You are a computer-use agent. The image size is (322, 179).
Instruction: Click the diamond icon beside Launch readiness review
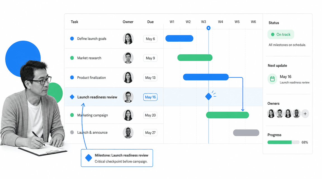pyautogui.click(x=72, y=97)
